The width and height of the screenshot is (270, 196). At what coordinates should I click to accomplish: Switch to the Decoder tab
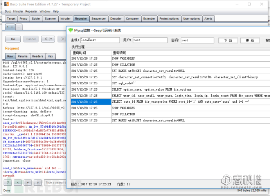(x=116, y=19)
